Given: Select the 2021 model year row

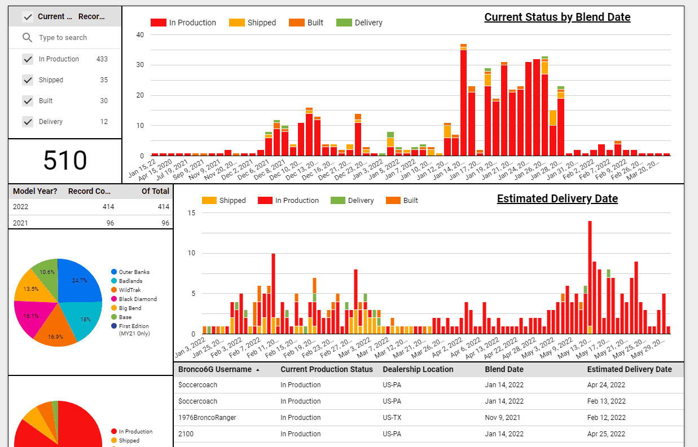Looking at the screenshot, I should 90,223.
